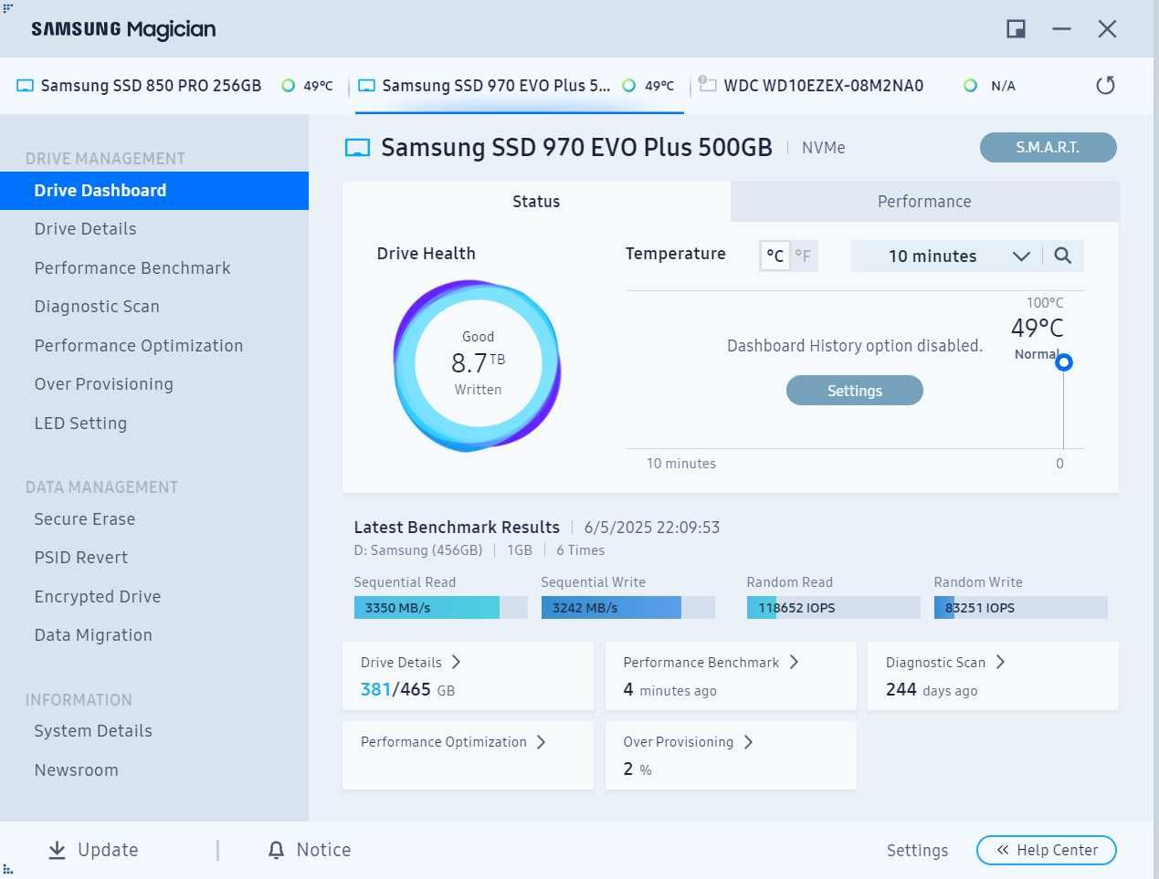
Task: Click the drive icon beside 970 EVO Plus 500GB title
Action: tap(357, 148)
